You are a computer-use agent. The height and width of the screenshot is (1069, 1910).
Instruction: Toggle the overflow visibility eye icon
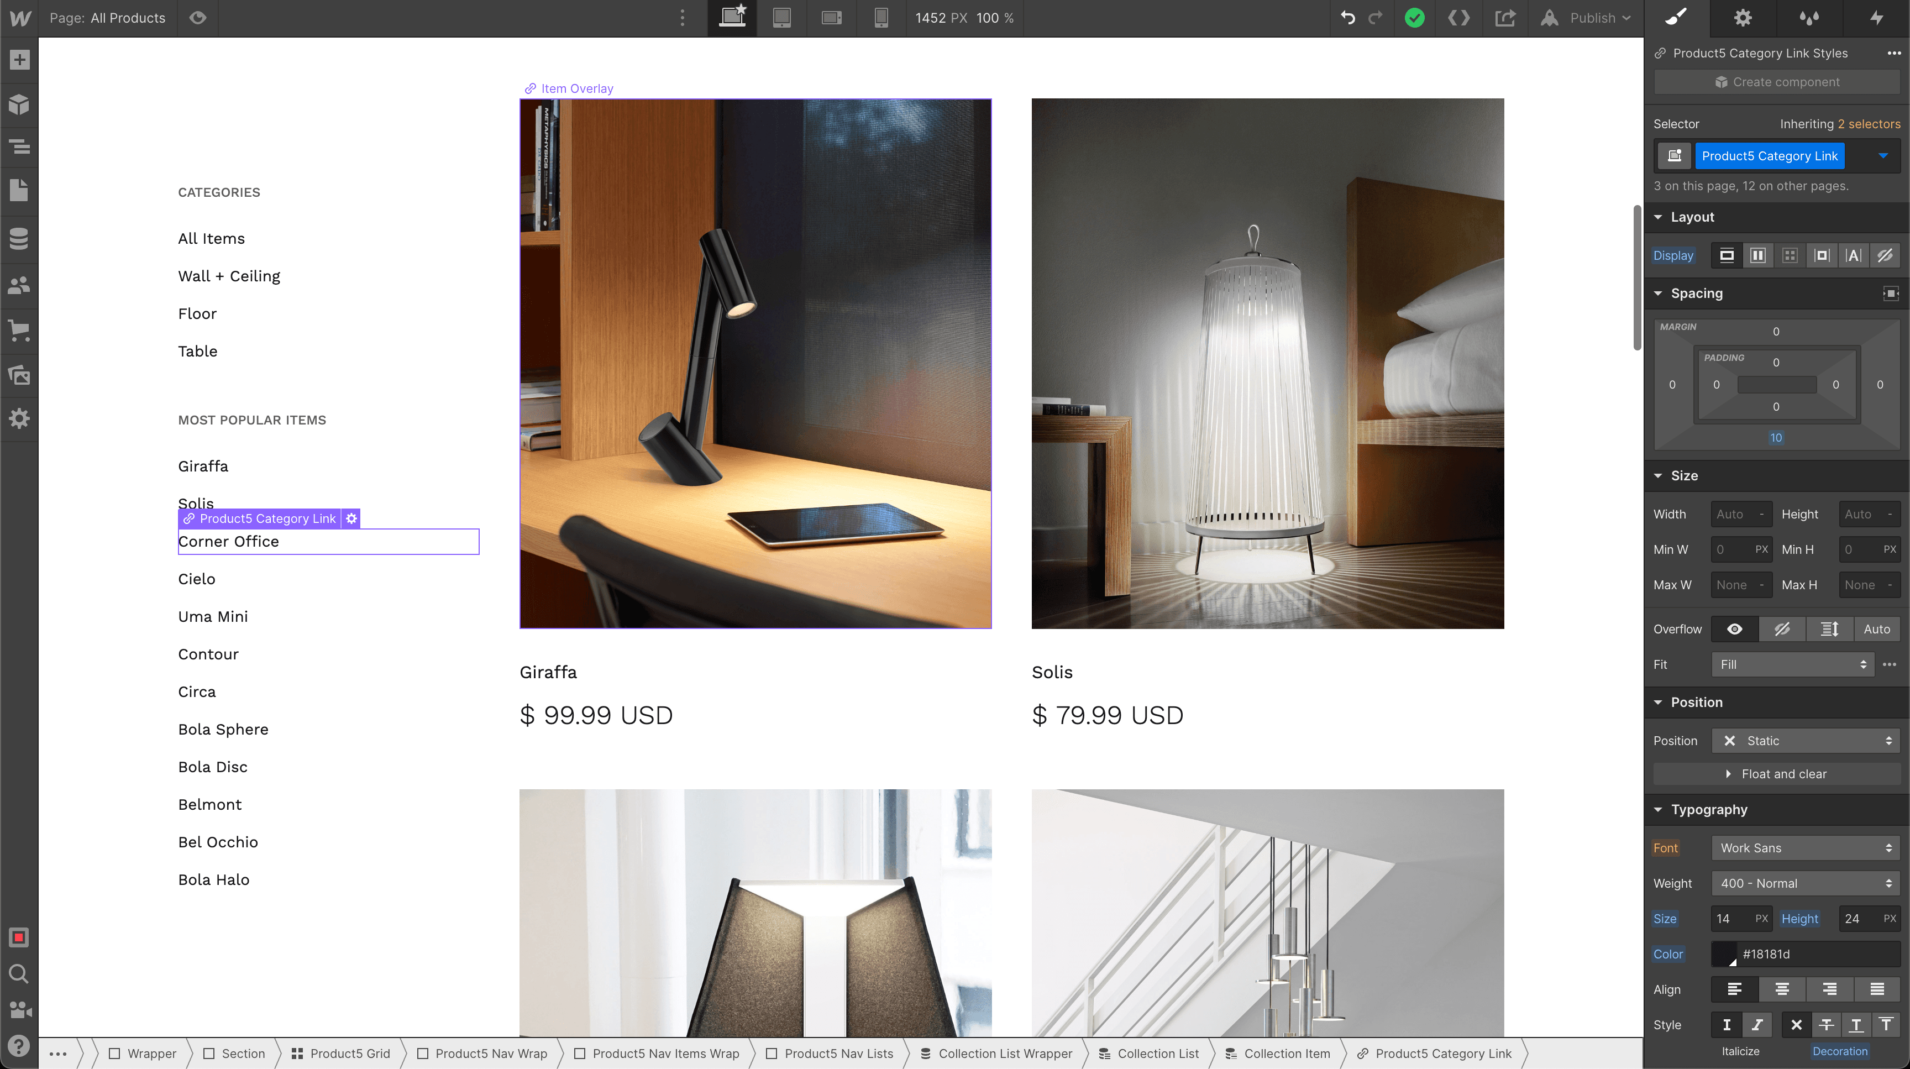[x=1735, y=628]
